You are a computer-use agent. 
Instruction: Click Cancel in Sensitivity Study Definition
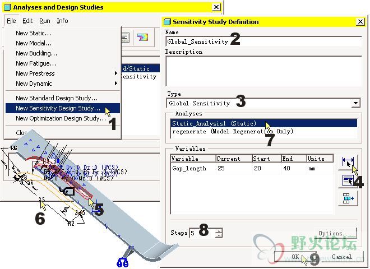click(x=341, y=257)
